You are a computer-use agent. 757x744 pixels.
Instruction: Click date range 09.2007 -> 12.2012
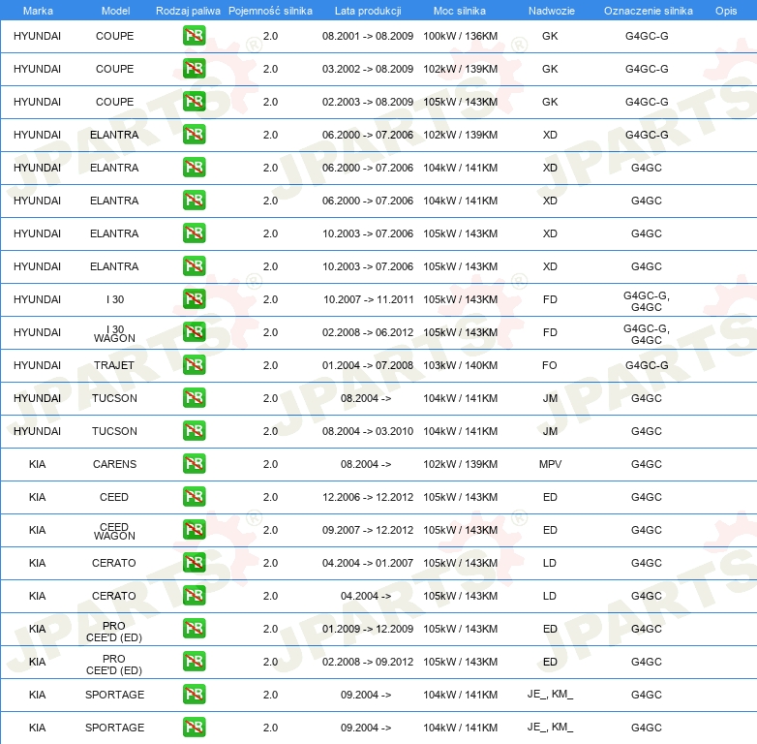coord(368,530)
